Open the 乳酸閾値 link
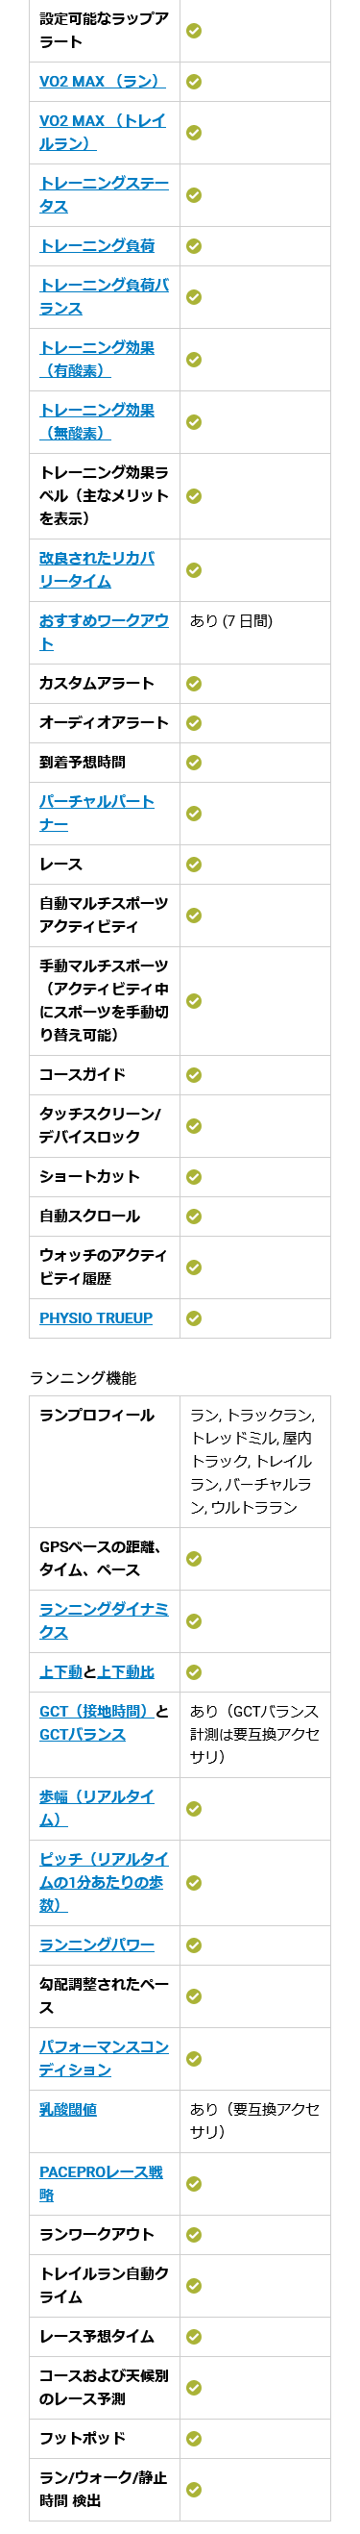 [x=68, y=2110]
